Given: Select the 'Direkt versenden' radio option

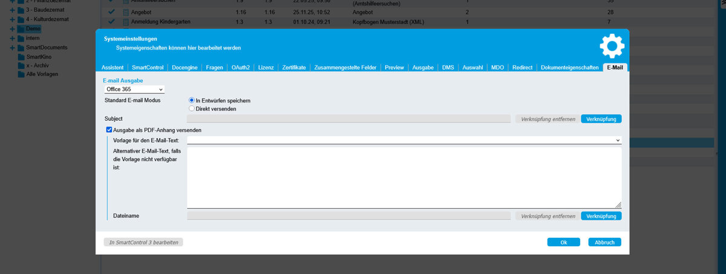Looking at the screenshot, I should click(x=192, y=109).
